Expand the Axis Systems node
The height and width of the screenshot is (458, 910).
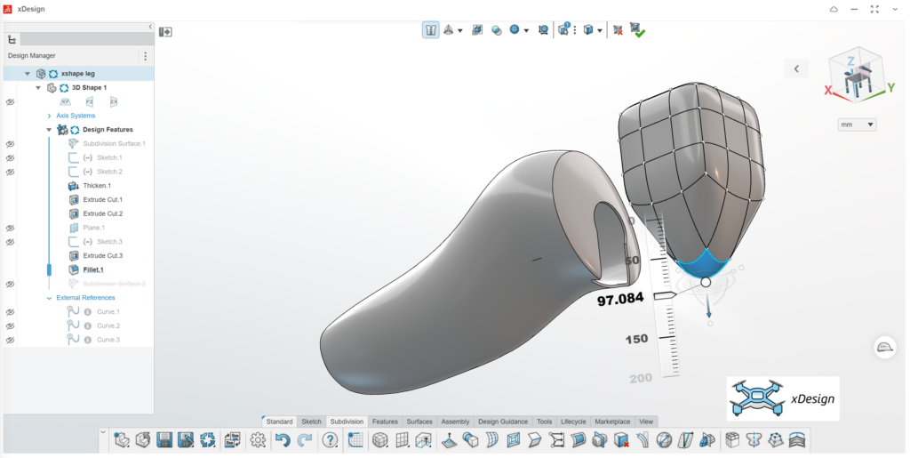pos(50,117)
